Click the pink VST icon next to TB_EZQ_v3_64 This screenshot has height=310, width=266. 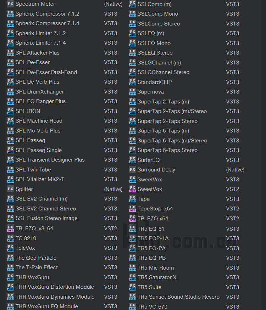click(11, 229)
